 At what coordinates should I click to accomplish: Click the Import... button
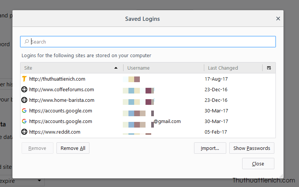coord(210,148)
